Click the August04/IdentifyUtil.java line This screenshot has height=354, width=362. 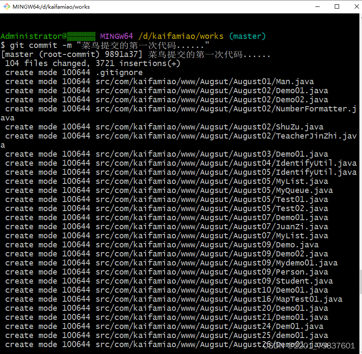pyautogui.click(x=181, y=163)
